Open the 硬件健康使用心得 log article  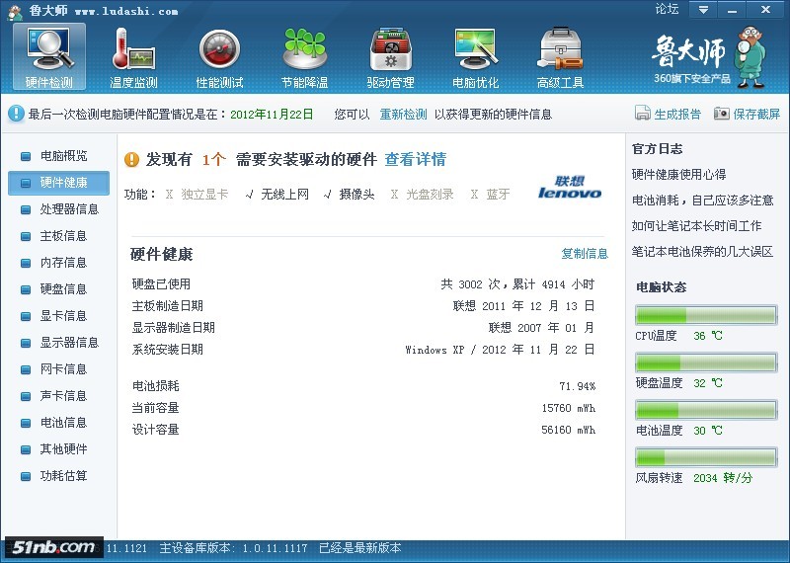click(x=678, y=175)
